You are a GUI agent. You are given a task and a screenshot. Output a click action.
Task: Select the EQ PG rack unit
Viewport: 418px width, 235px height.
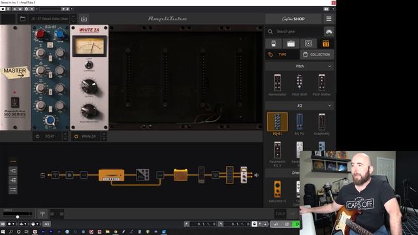pyautogui.click(x=299, y=124)
